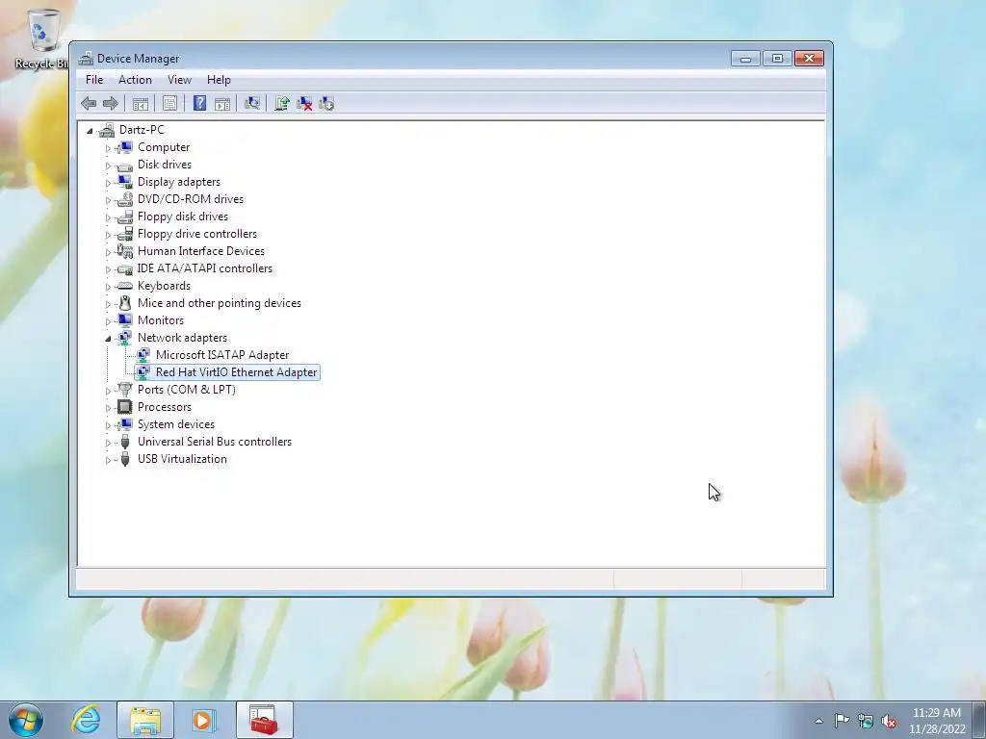Expand the Monitors arrow
The height and width of the screenshot is (739, 986).
point(108,321)
